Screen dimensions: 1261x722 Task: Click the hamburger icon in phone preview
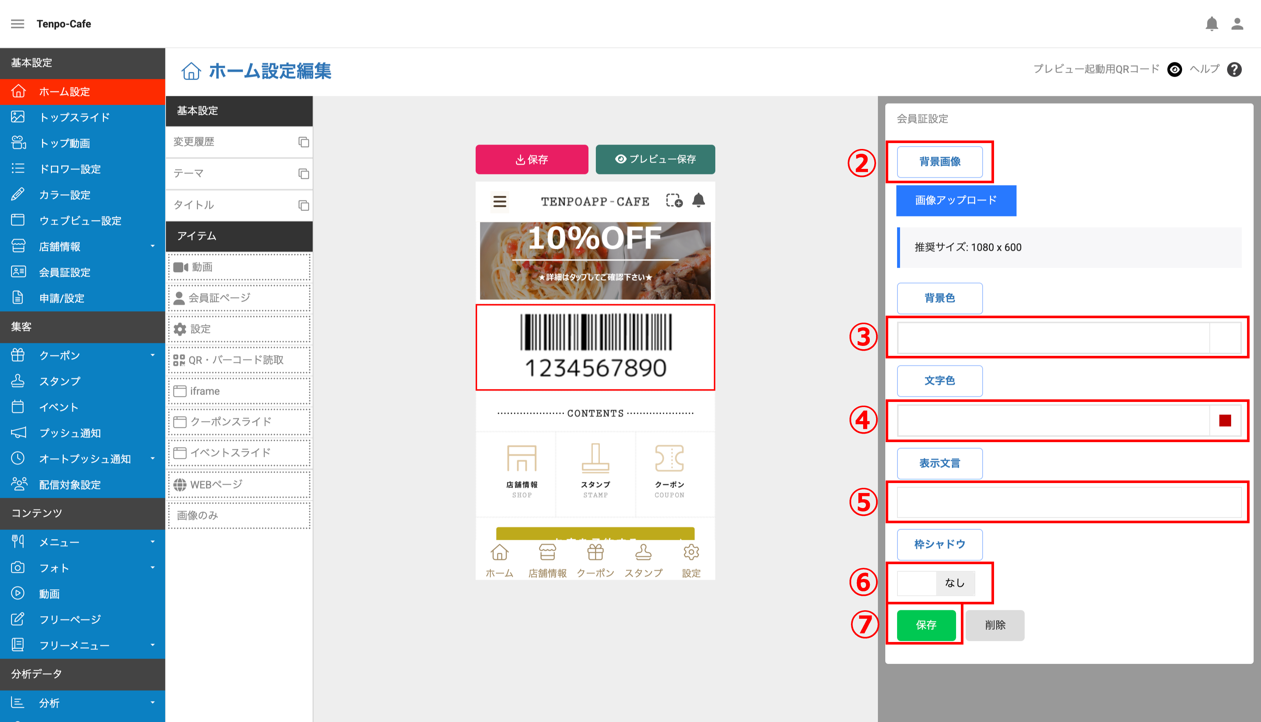(500, 201)
